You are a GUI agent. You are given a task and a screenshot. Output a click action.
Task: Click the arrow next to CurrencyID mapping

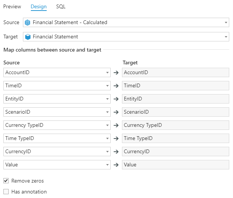click(x=116, y=152)
